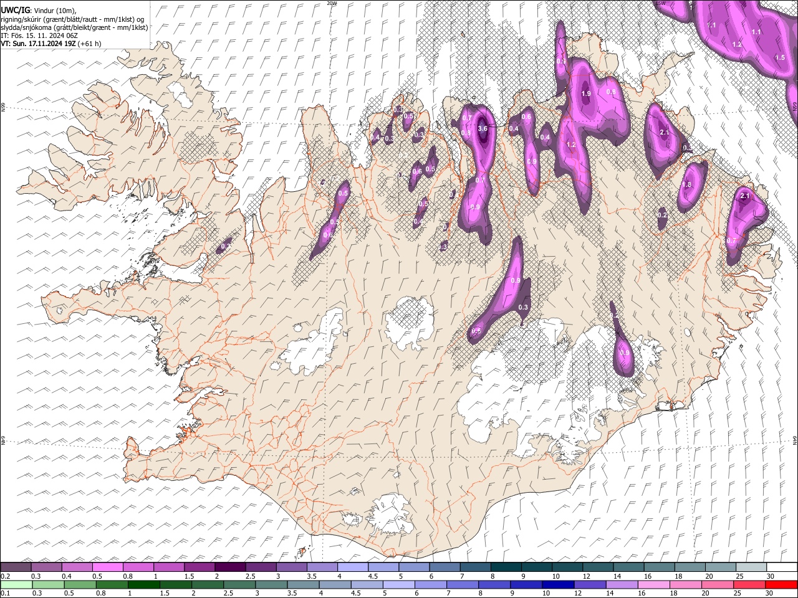798x598 pixels.
Task: Click upper legend light blue swatch at 4
Action: pos(352,567)
